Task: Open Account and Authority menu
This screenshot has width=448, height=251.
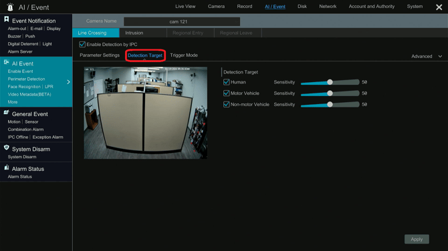Action: (371, 7)
